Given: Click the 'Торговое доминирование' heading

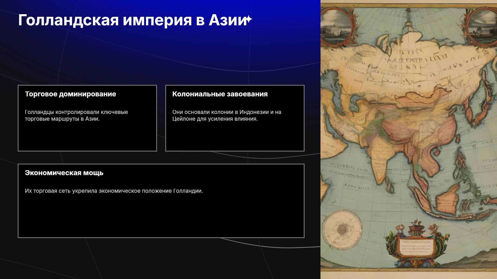Looking at the screenshot, I should click(70, 94).
